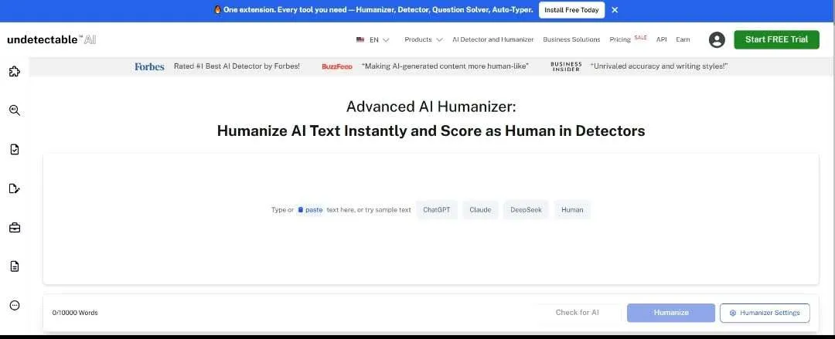Dismiss the top promotional banner
835x339 pixels.
615,10
